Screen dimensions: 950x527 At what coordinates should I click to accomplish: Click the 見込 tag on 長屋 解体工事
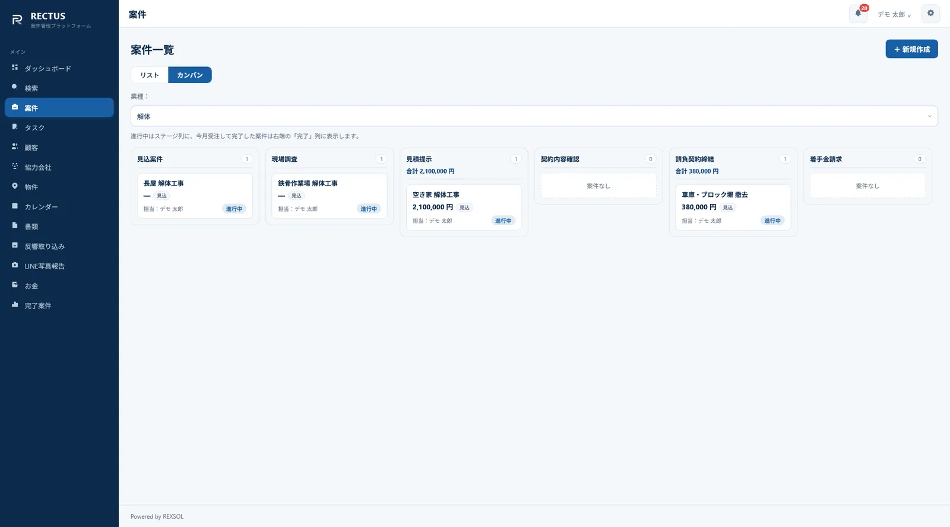coord(162,196)
